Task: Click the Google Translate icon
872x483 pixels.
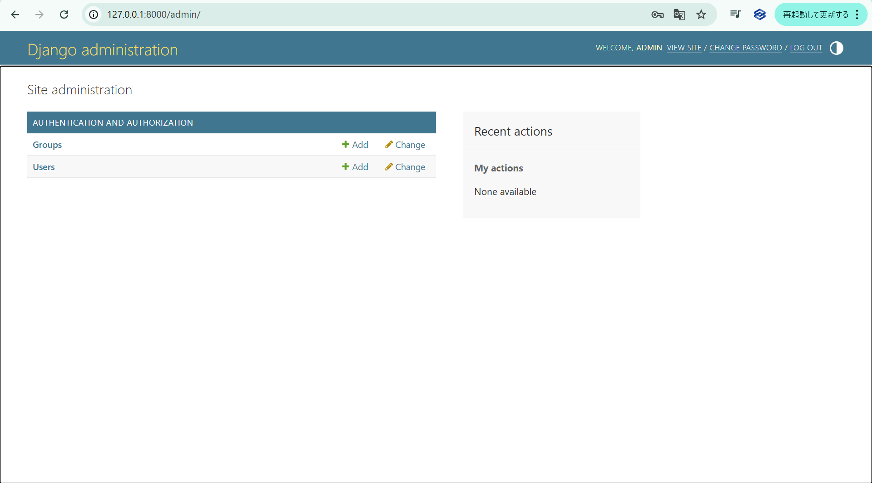Action: [x=679, y=15]
